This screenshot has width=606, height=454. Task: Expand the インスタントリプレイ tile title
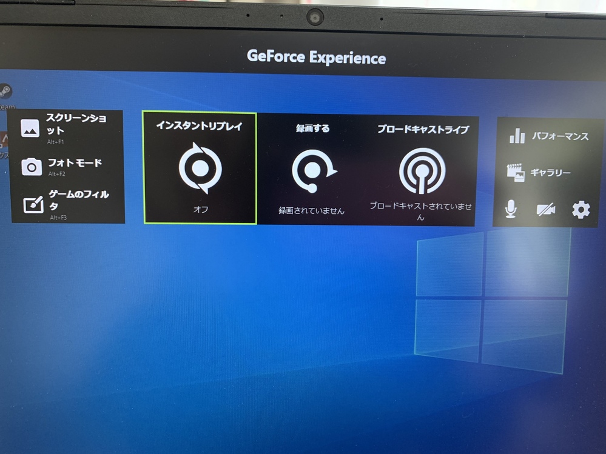click(200, 125)
